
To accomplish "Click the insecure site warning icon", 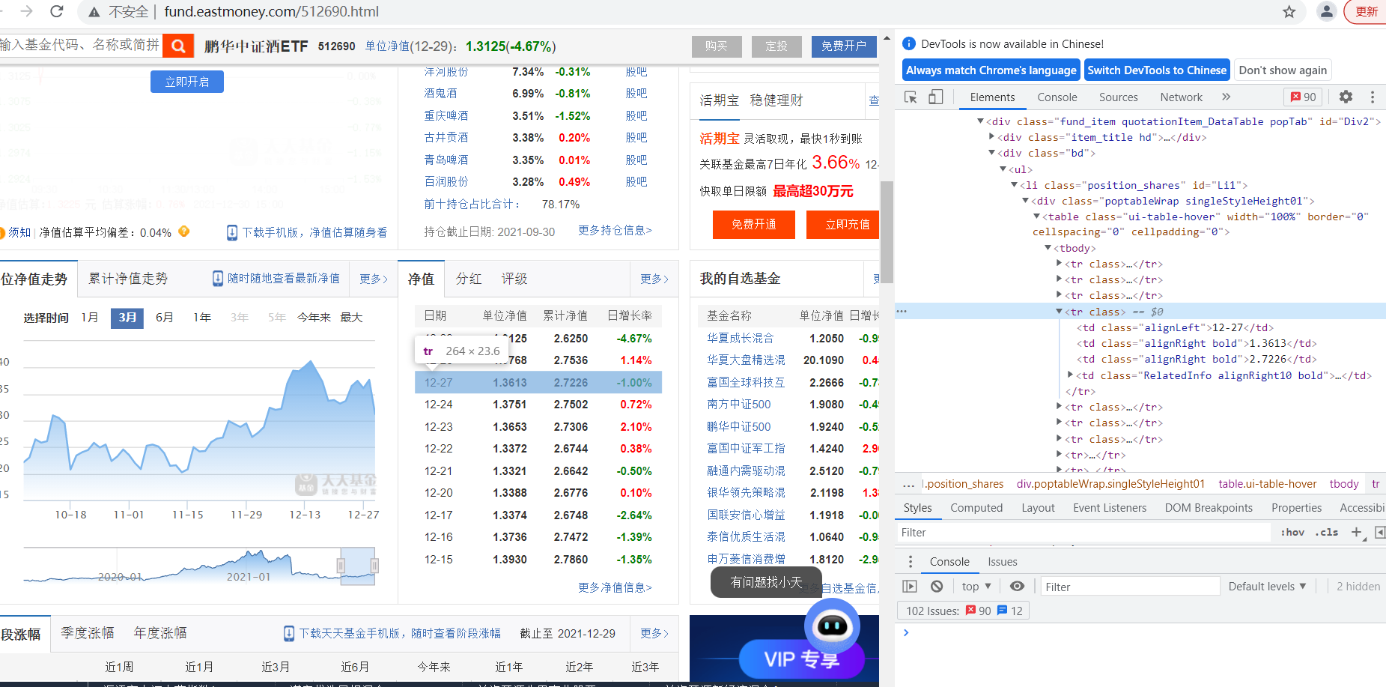I will pyautogui.click(x=94, y=12).
